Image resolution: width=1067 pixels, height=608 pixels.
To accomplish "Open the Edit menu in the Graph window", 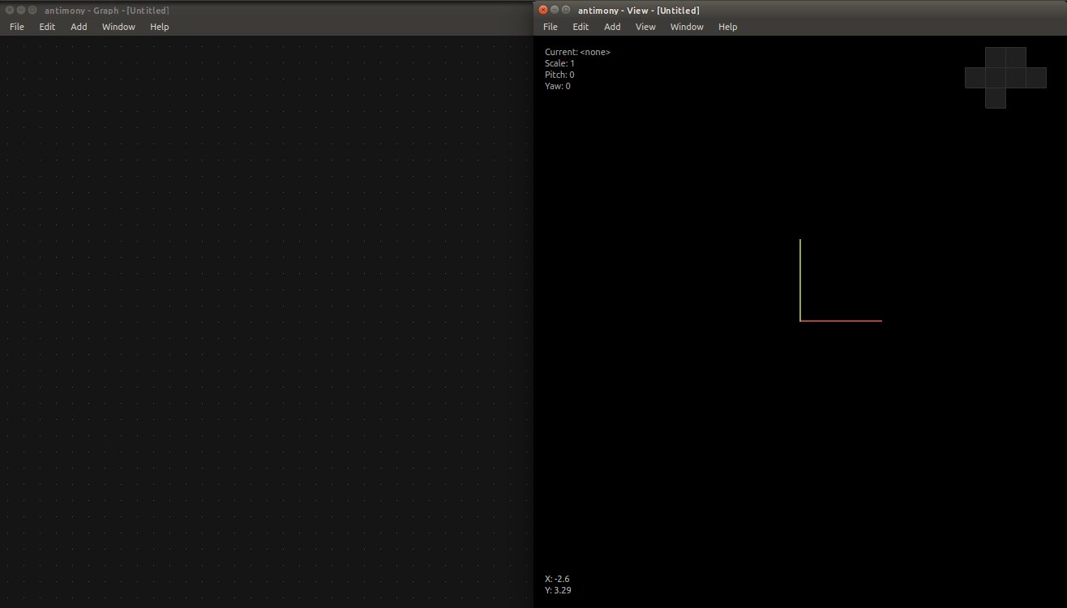I will click(x=46, y=27).
